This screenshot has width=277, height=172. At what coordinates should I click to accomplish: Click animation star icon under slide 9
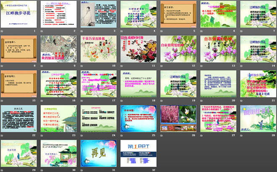click(42, 66)
